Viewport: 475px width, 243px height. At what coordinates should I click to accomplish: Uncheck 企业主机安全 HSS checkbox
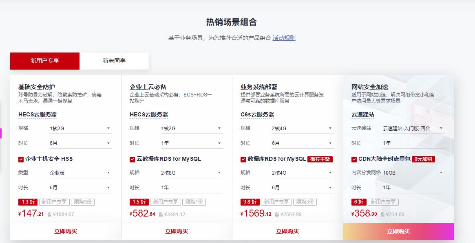[21, 159]
